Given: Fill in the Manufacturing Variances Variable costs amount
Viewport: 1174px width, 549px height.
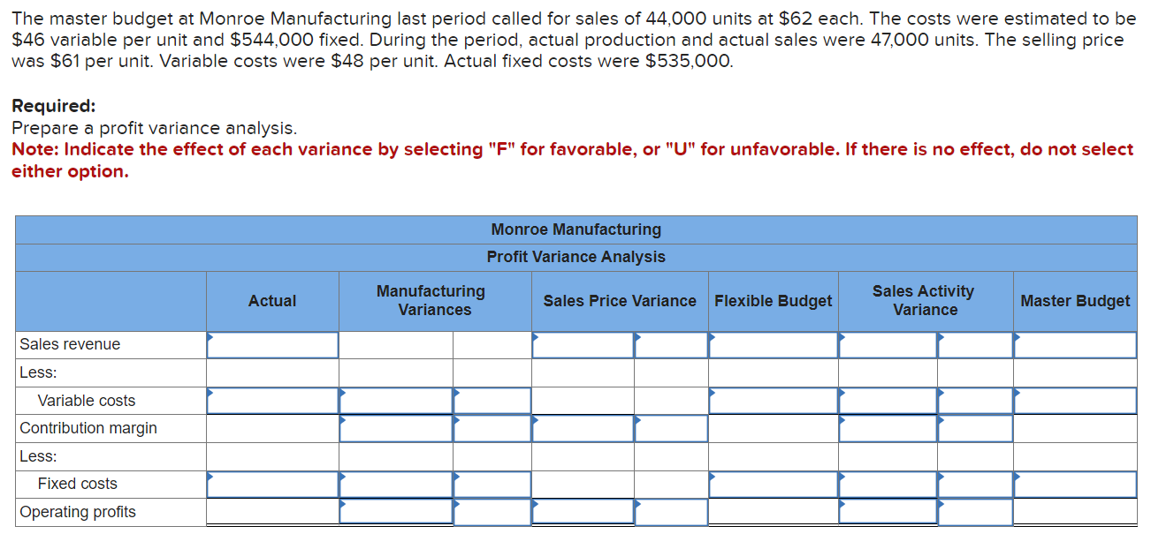Looking at the screenshot, I should pos(396,400).
